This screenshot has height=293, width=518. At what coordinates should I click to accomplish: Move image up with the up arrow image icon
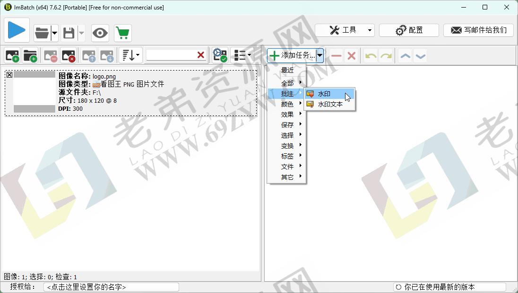89,55
